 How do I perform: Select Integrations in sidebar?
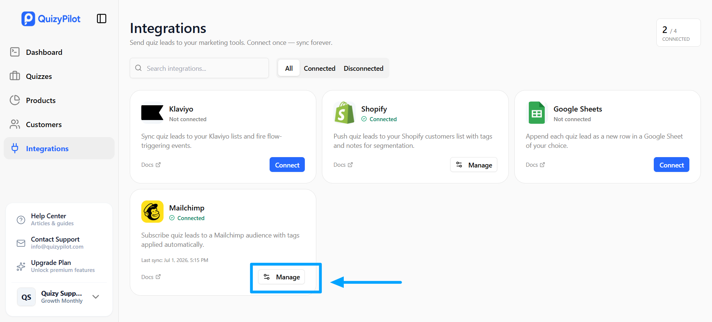pyautogui.click(x=59, y=148)
